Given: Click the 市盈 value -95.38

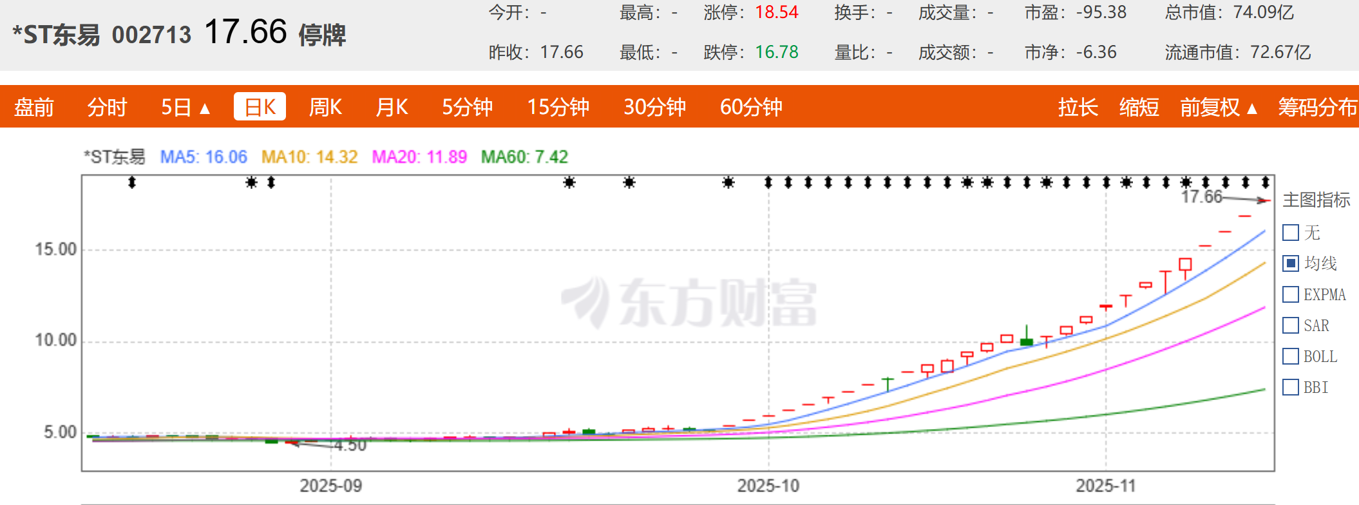Looking at the screenshot, I should (x=1101, y=12).
